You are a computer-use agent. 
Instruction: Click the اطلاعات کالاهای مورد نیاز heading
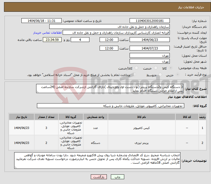[187, 97]
